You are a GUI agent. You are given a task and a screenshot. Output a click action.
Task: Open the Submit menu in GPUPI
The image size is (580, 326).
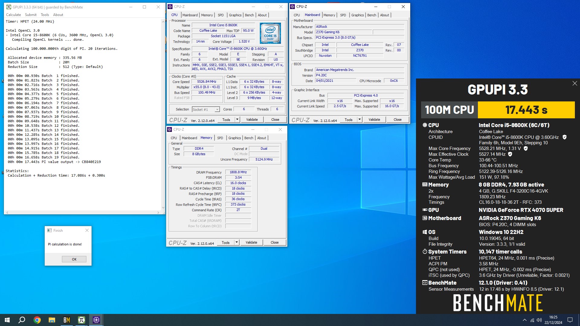31,14
